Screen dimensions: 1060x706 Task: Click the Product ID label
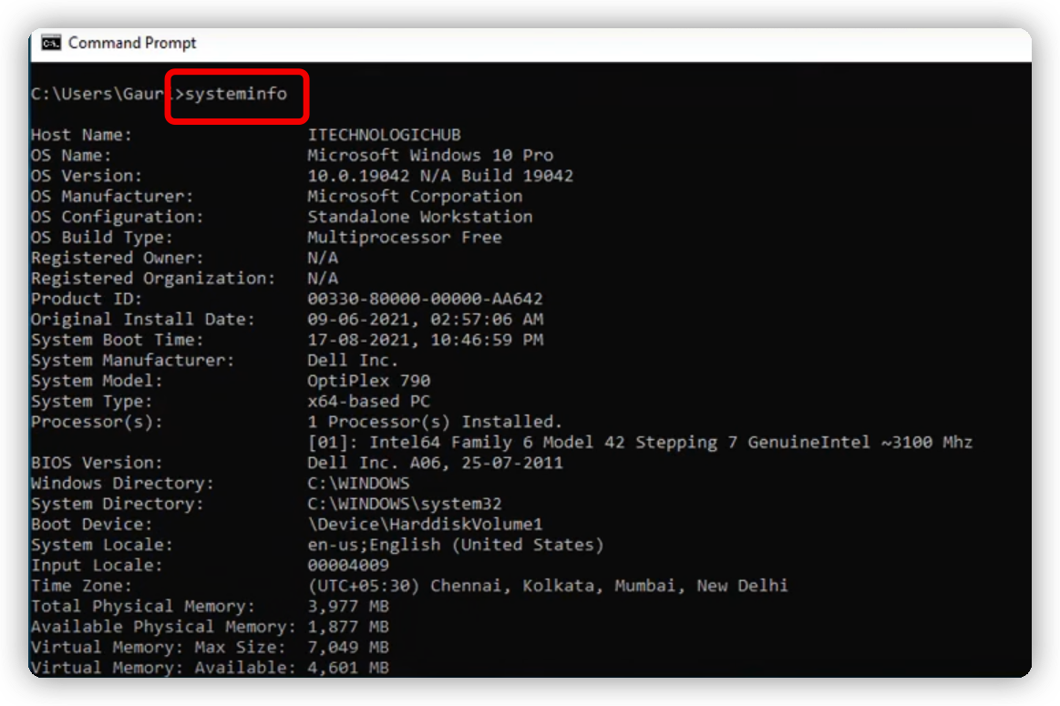coord(87,299)
